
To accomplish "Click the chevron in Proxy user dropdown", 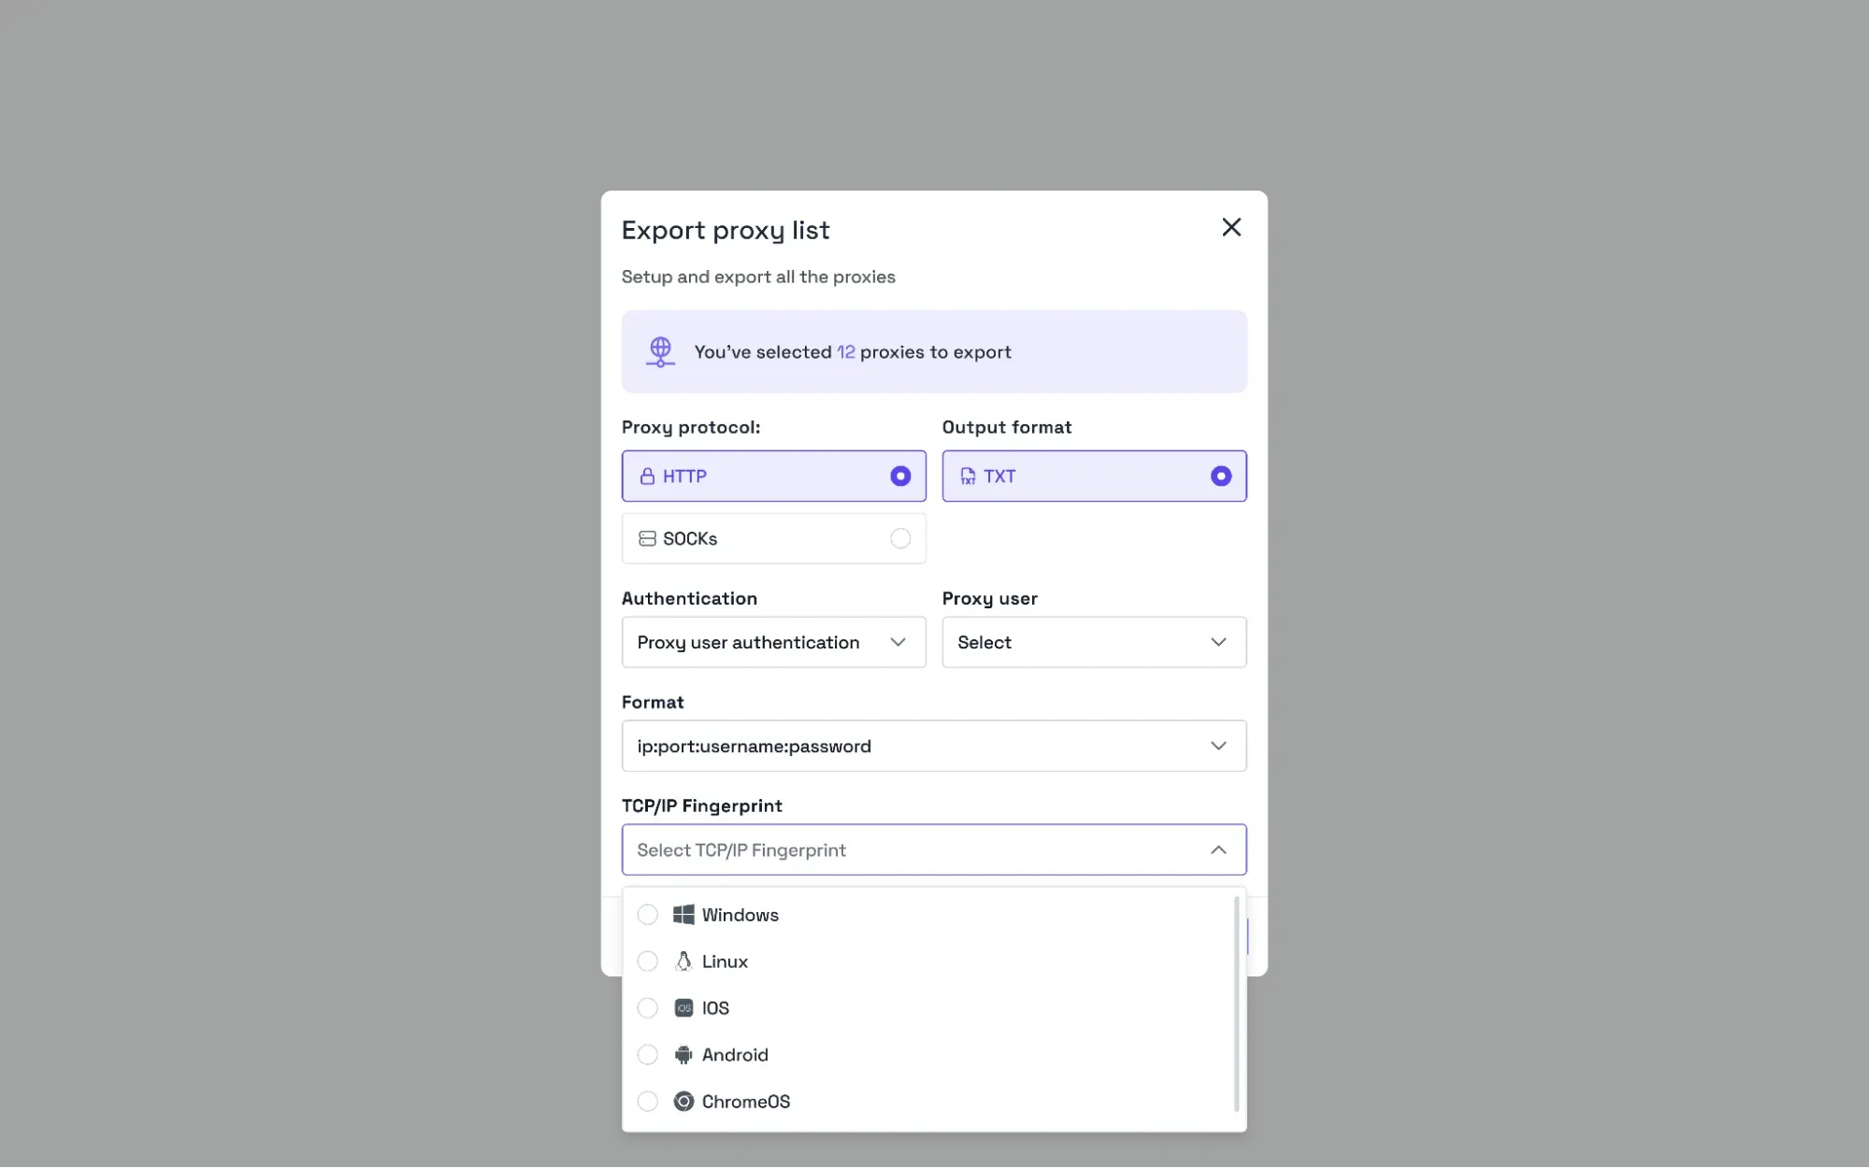I will 1217,642.
